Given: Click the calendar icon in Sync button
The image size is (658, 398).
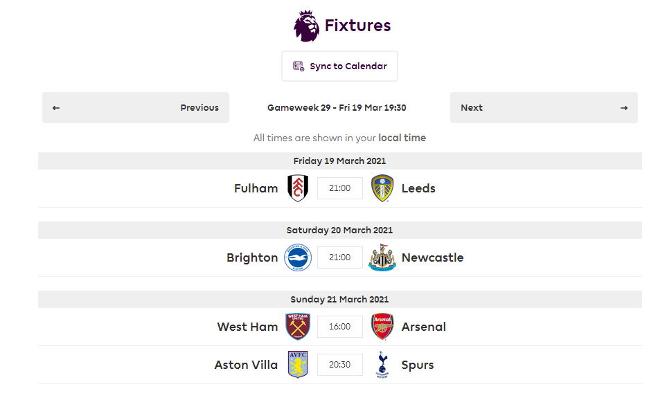Looking at the screenshot, I should click(x=299, y=66).
